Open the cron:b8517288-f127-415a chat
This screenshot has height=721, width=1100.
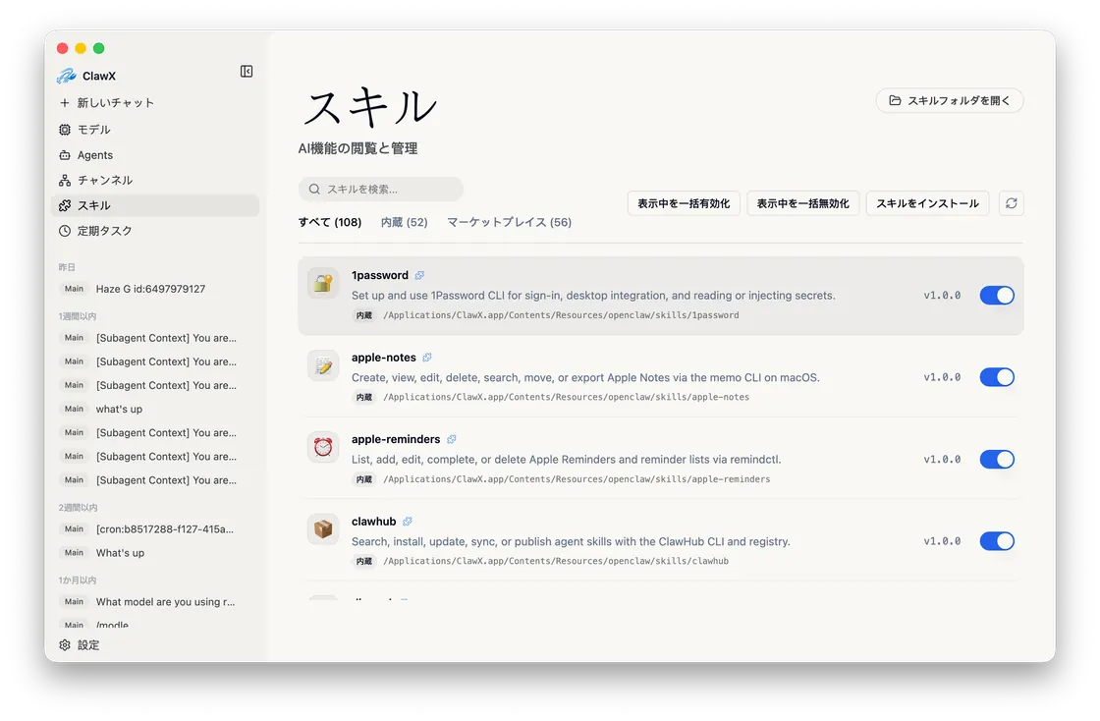click(155, 529)
